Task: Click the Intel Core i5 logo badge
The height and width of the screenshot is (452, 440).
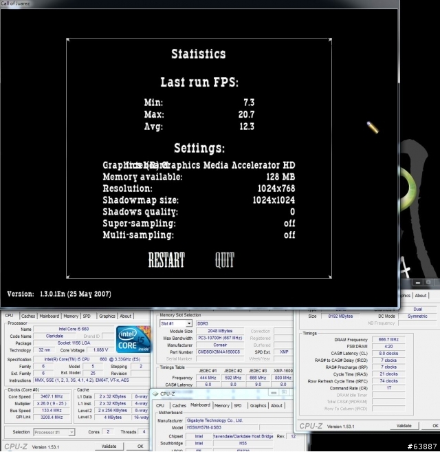Action: click(133, 339)
